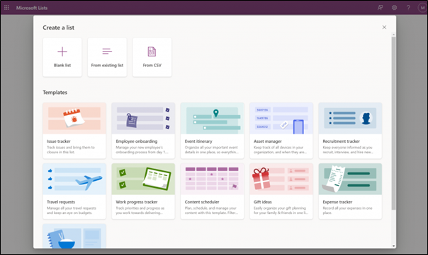Image resolution: width=428 pixels, height=255 pixels.
Task: Click Expense tracker description text
Action: pos(347,210)
